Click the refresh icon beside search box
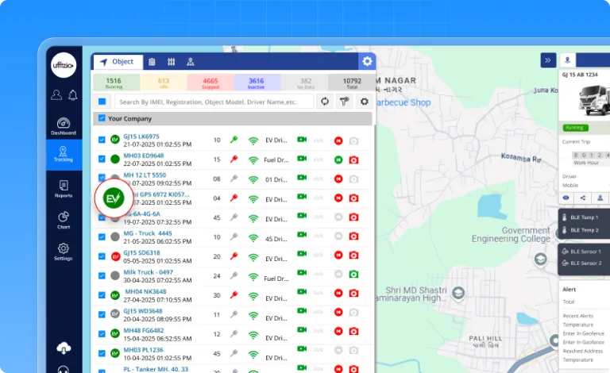 click(324, 101)
